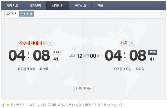Expand city chooser arrow beside 리우데자네이루
The image size is (167, 108).
(50, 43)
